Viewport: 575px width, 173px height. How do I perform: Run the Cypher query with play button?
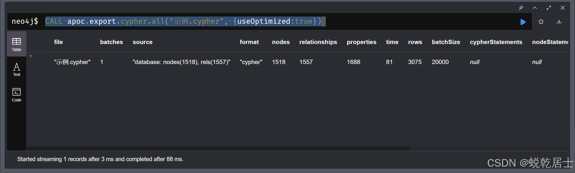523,22
